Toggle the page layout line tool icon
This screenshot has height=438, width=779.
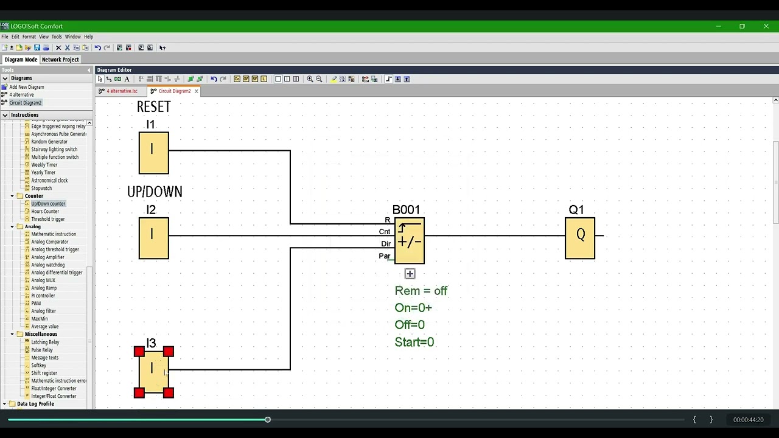coord(389,79)
